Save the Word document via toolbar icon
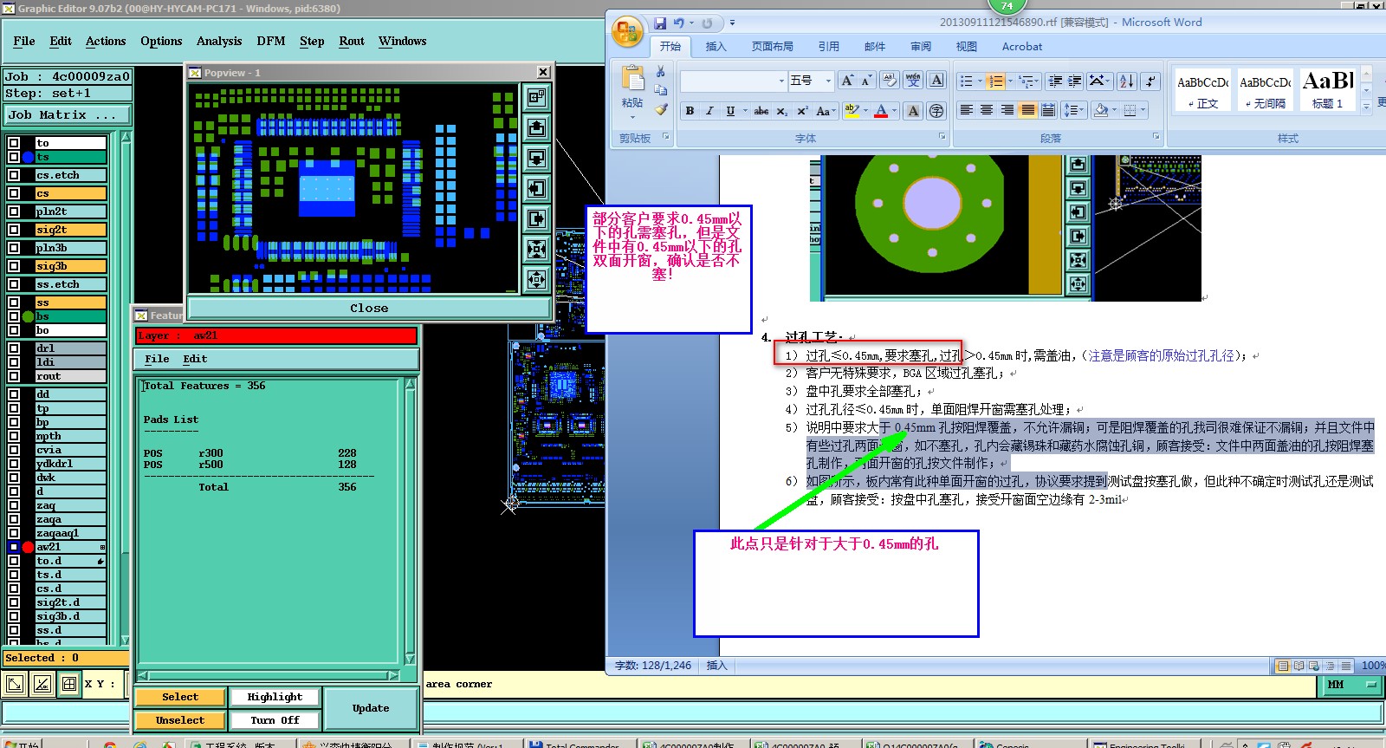The height and width of the screenshot is (748, 1386). (660, 23)
